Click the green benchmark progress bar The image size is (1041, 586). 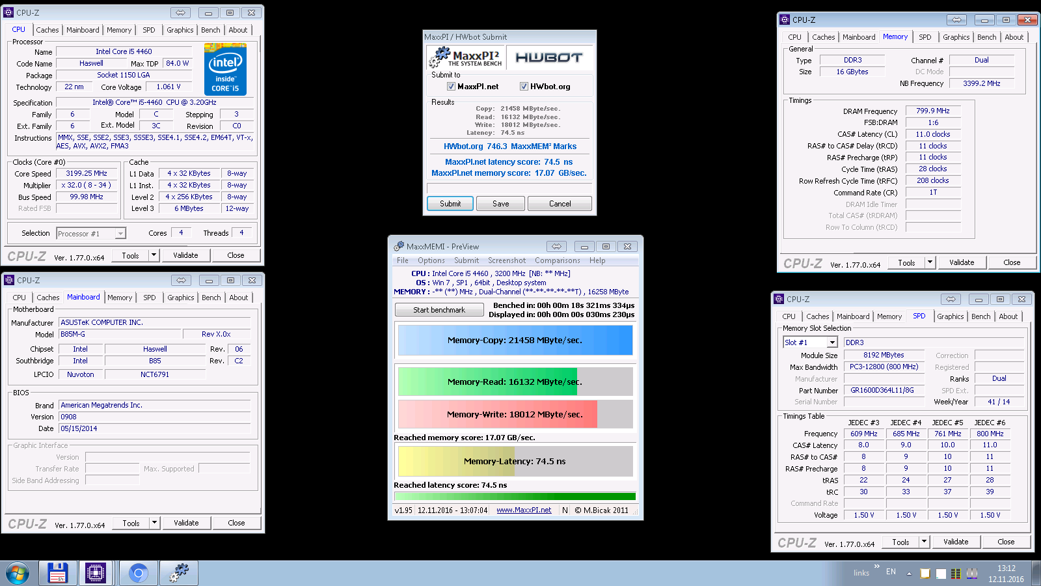tap(515, 496)
